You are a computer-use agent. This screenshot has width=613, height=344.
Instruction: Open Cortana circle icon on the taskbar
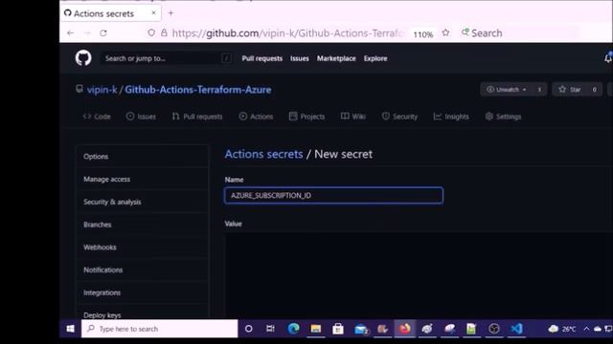(x=249, y=329)
